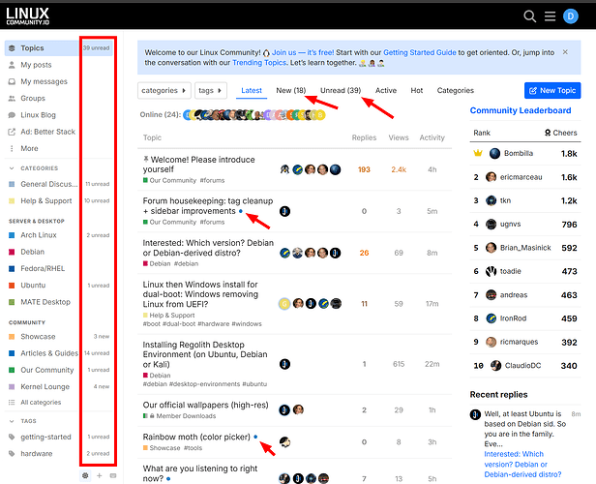Open the Getting Started Guide link
This screenshot has height=484, width=596.
click(x=420, y=52)
